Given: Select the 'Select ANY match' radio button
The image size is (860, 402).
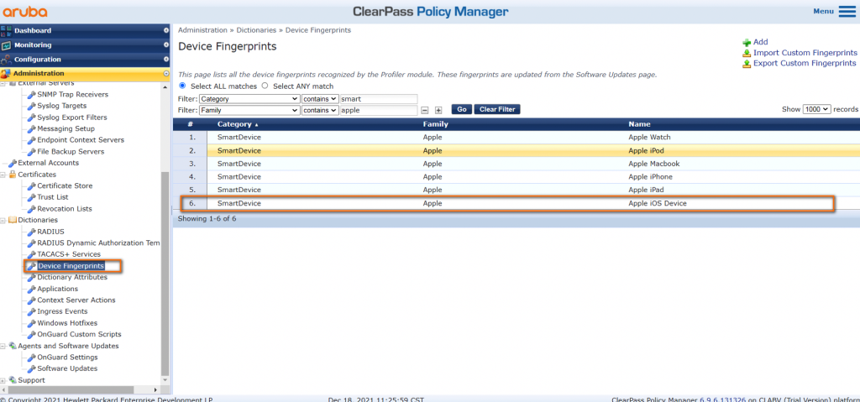Looking at the screenshot, I should [x=265, y=86].
